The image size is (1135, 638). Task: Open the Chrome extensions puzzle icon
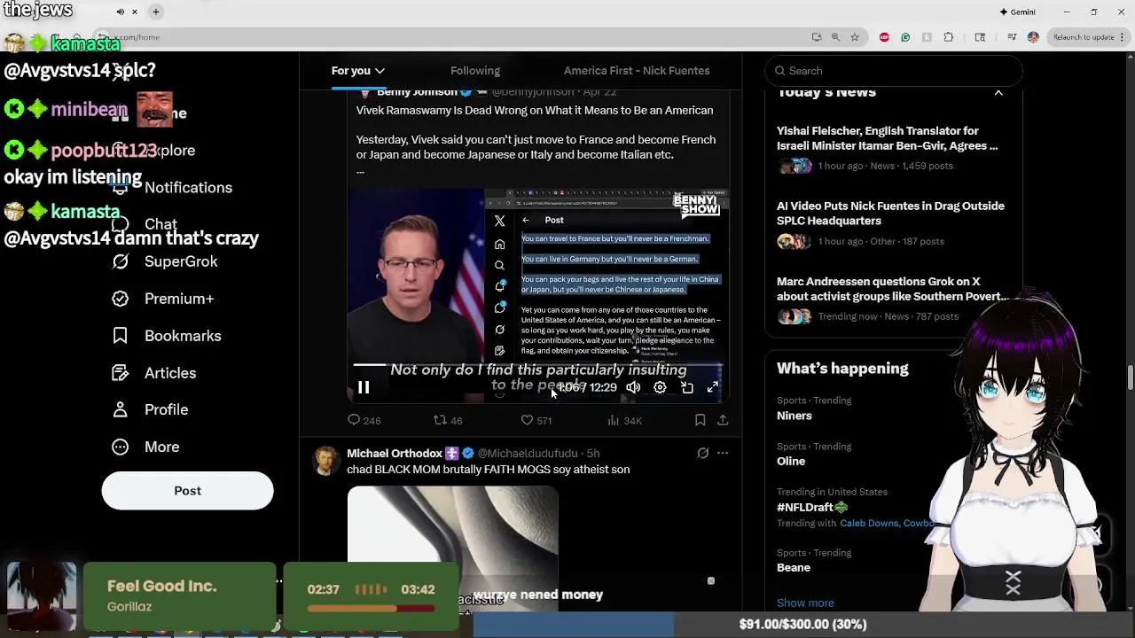949,37
